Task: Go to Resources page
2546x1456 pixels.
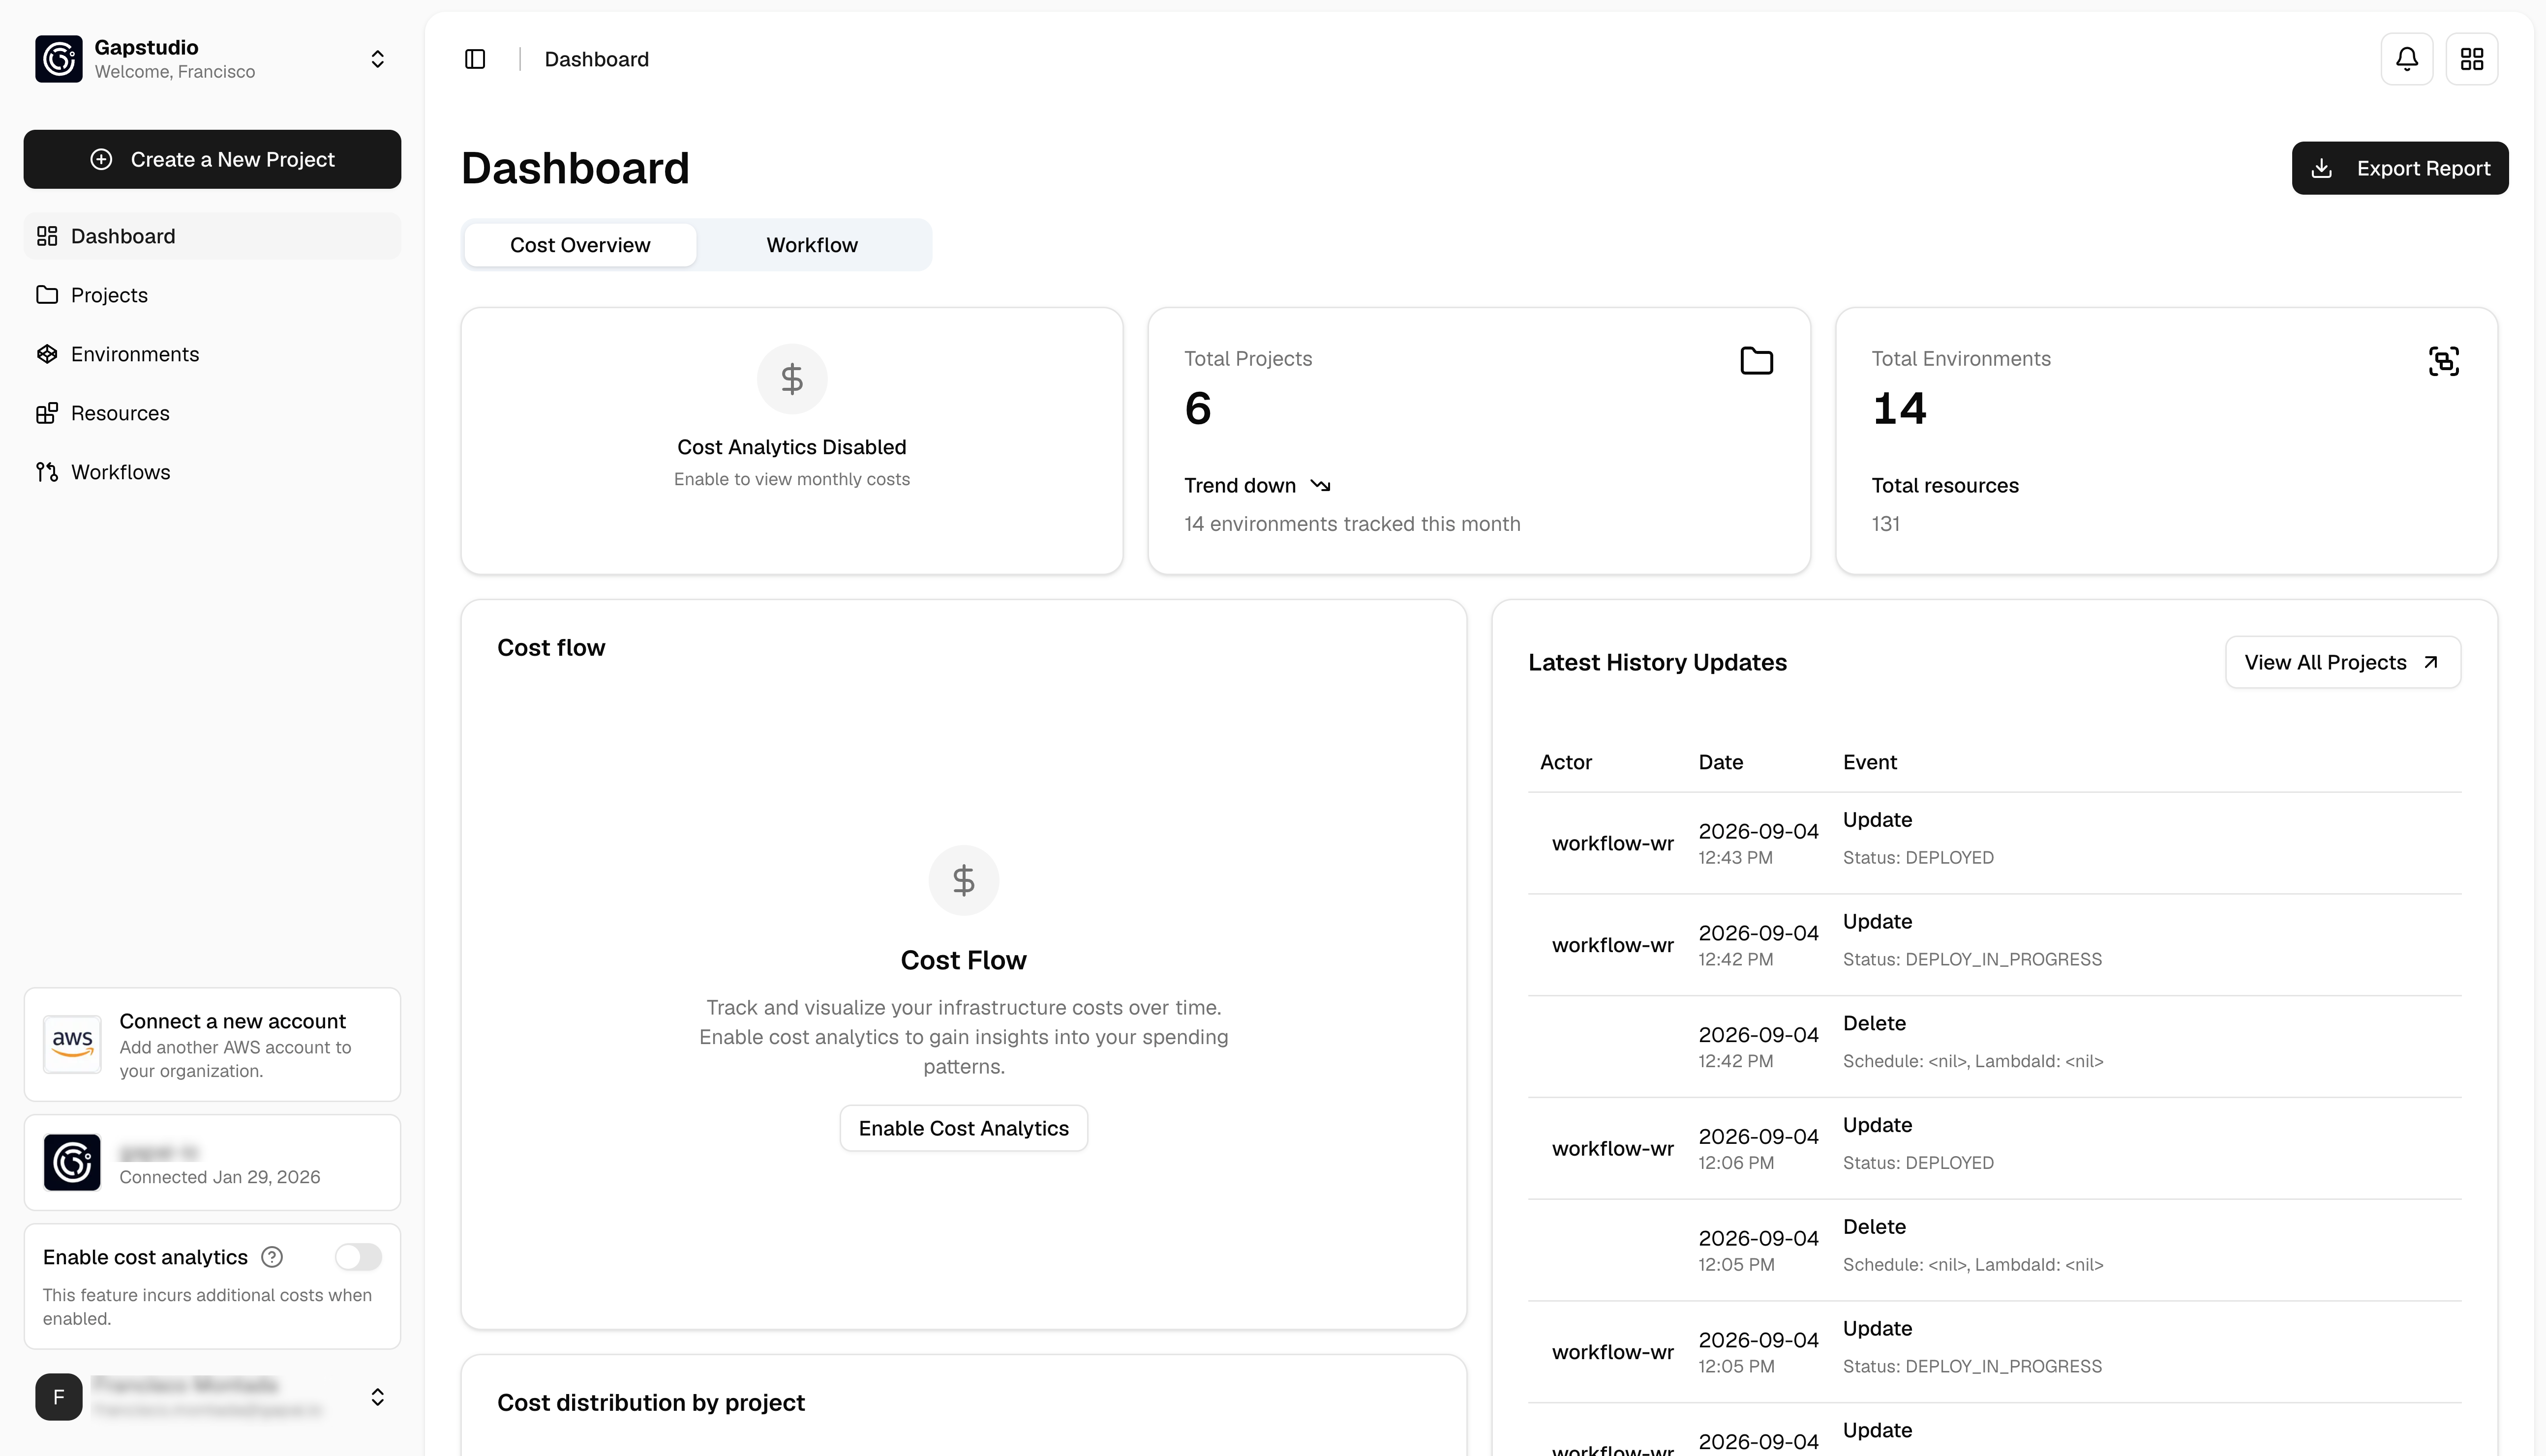Action: click(x=212, y=413)
